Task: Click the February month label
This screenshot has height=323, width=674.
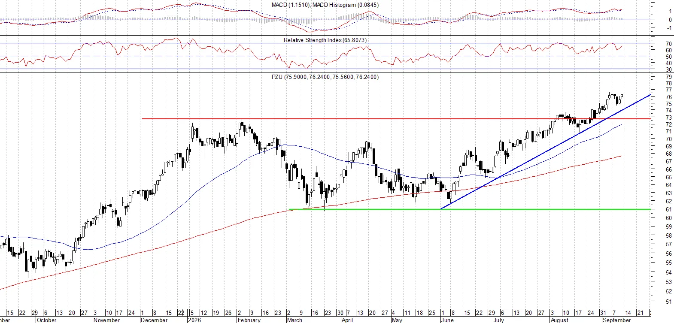Action: tap(249, 320)
